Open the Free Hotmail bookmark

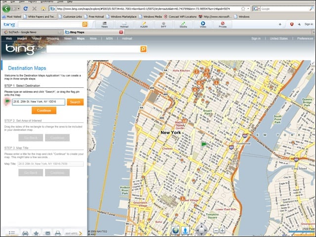click(x=94, y=16)
